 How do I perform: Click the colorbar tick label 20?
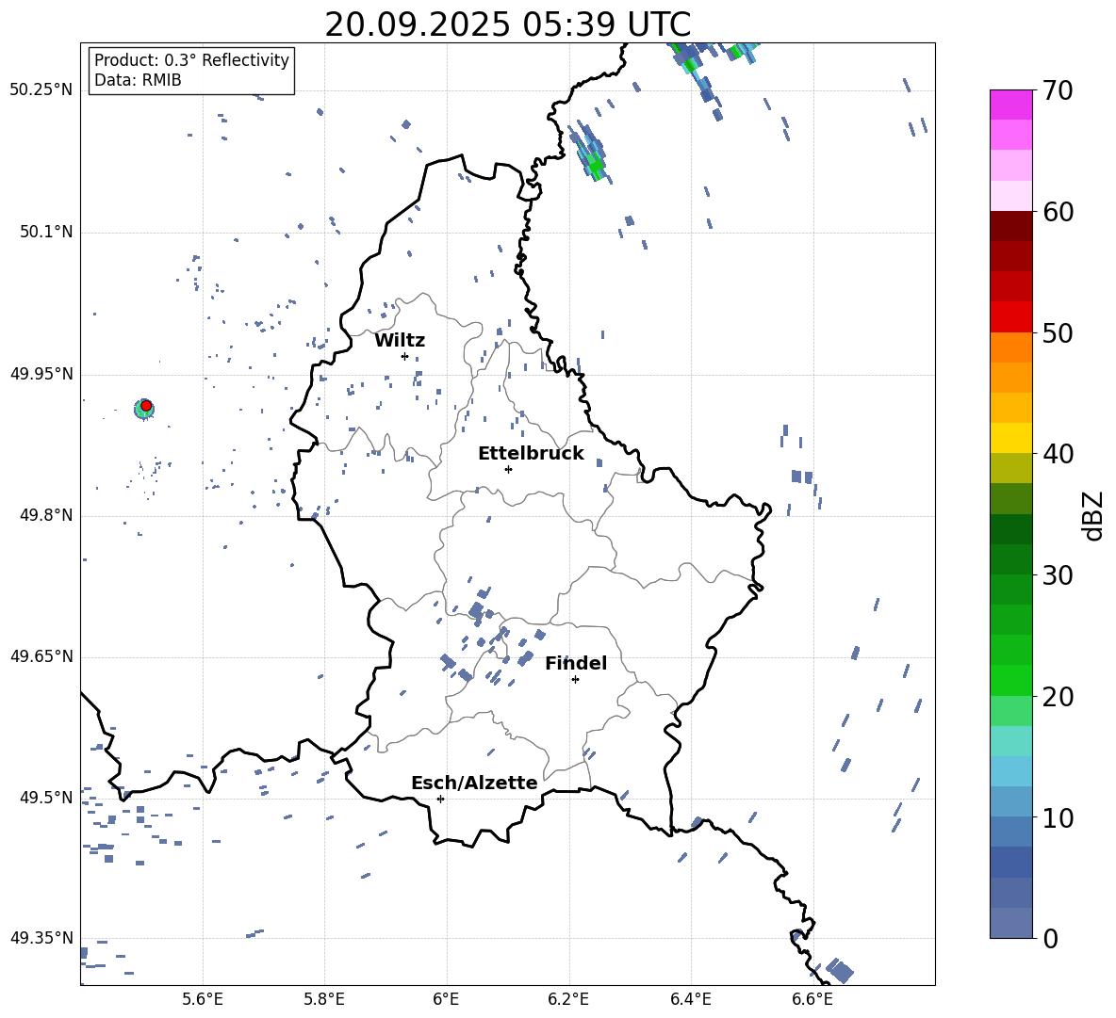point(1058,697)
